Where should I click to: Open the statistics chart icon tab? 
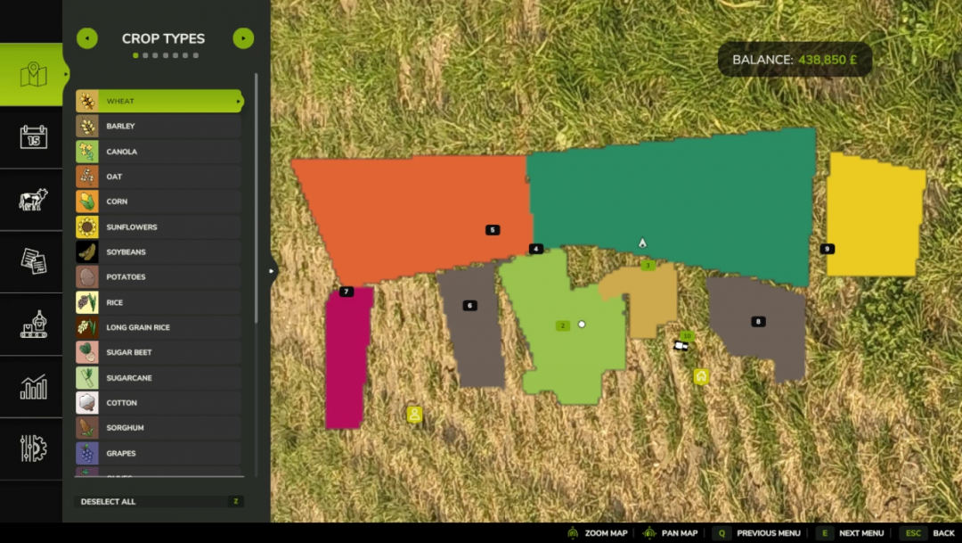[x=33, y=387]
